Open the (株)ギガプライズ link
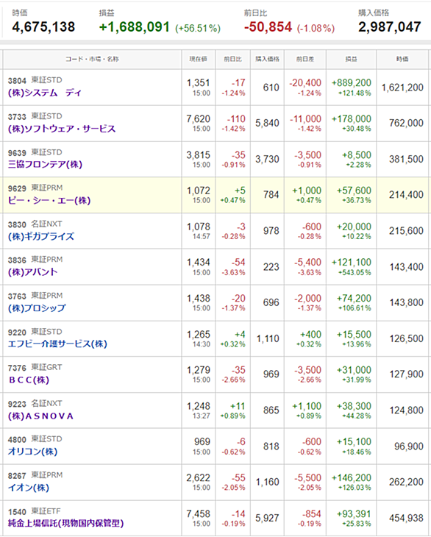 point(41,236)
